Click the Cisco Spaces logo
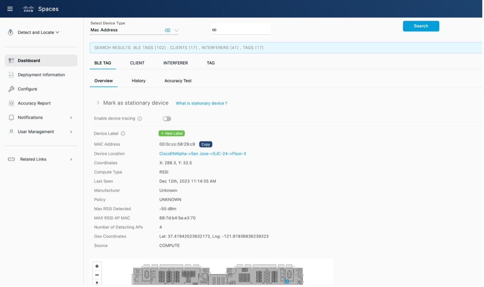Image resolution: width=484 pixels, height=287 pixels. 41,9
